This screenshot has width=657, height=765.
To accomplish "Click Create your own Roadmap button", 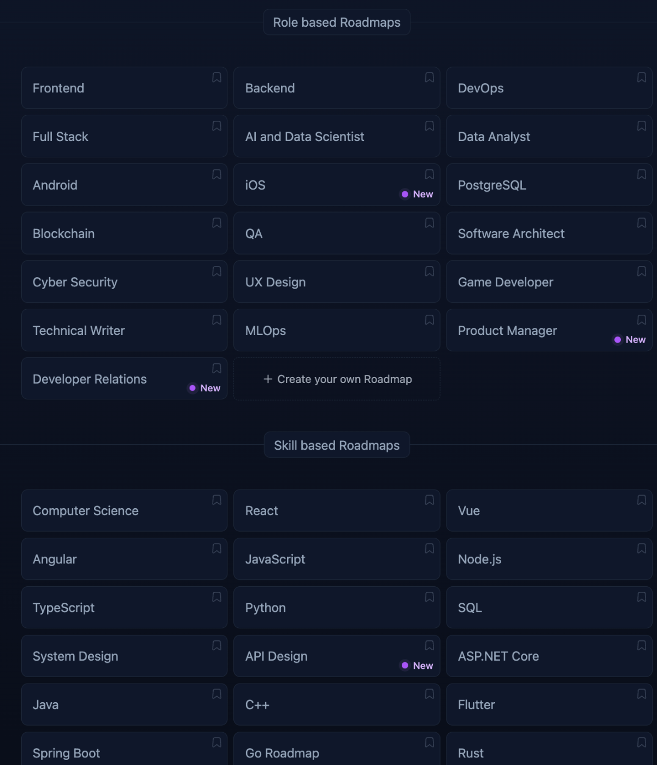I will [337, 379].
